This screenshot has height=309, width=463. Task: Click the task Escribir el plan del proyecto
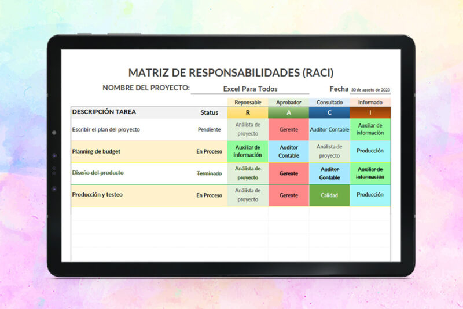pyautogui.click(x=106, y=129)
